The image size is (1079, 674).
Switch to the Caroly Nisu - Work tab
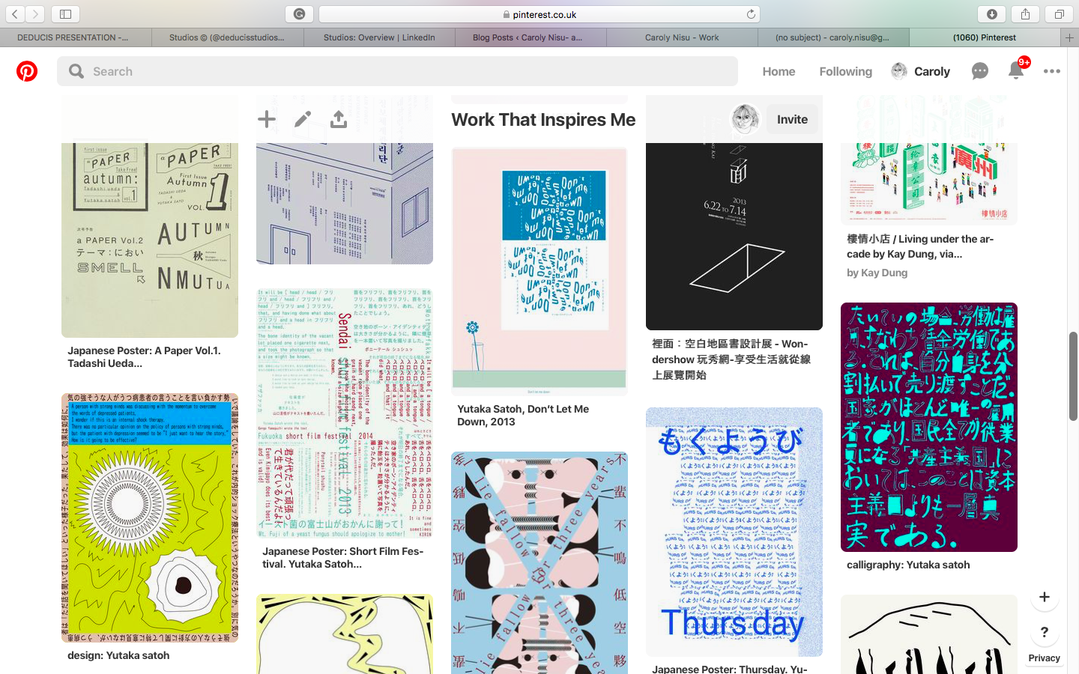pyautogui.click(x=682, y=37)
